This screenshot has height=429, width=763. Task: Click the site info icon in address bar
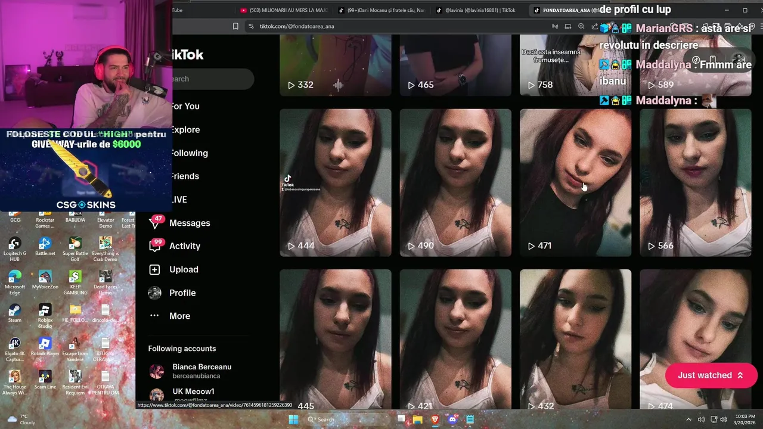251,26
